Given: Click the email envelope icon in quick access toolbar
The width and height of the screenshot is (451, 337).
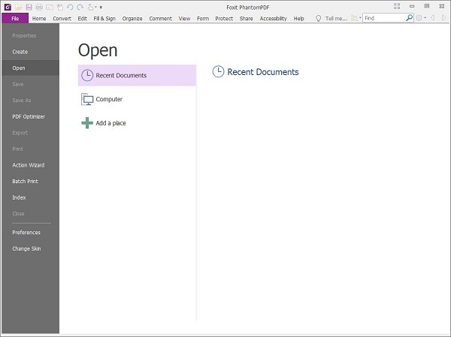Looking at the screenshot, I should click(50, 8).
